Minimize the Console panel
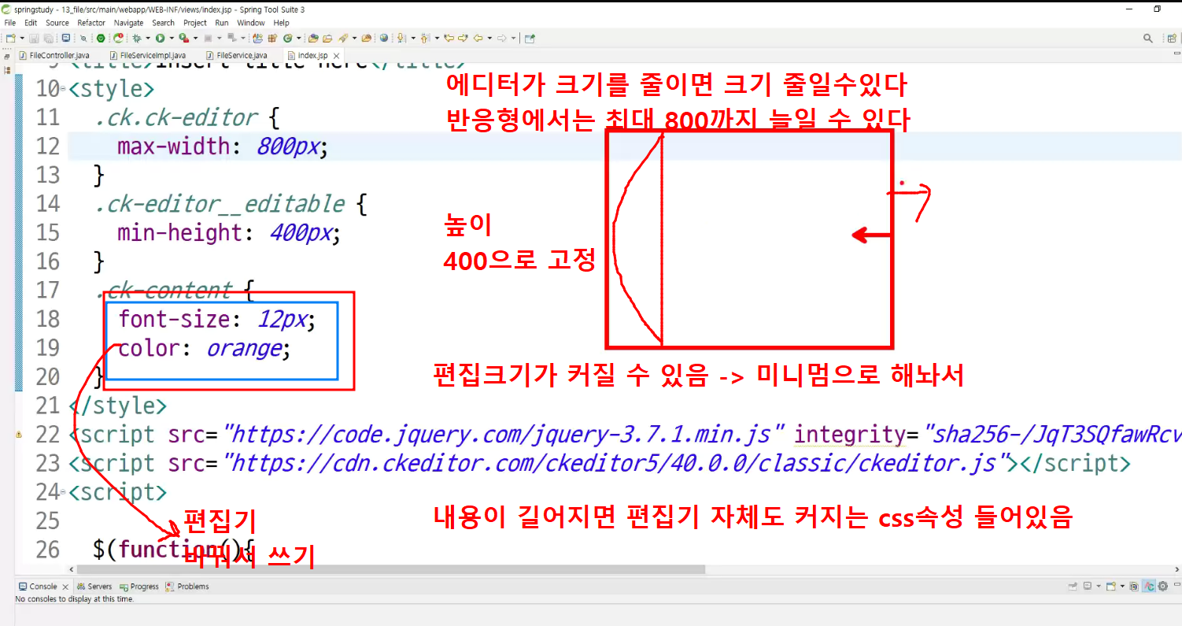 pyautogui.click(x=1176, y=584)
